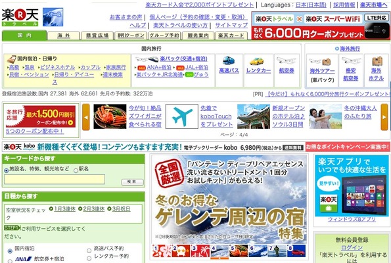Image resolution: width=391 pixels, height=263 pixels.
Task: Select the レンタカー予約 radio button
Action: (x=89, y=258)
